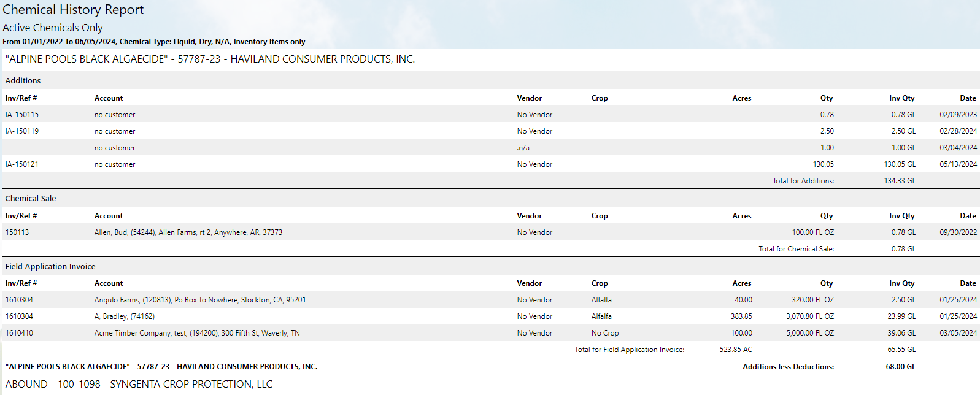This screenshot has width=980, height=395.
Task: Click the 130.05 GL inventory quantity
Action: [900, 164]
